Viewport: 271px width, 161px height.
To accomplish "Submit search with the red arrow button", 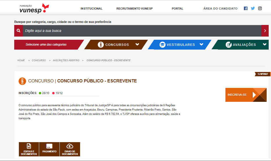I will pyautogui.click(x=265, y=31).
